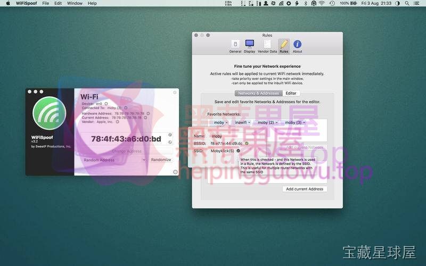The width and height of the screenshot is (426, 266).
Task: Toggle the green BSSID checkbox
Action: [x=247, y=143]
